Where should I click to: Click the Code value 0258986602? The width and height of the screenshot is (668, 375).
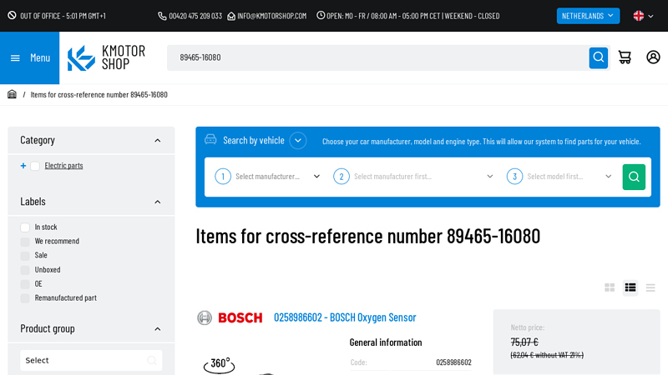coord(453,362)
